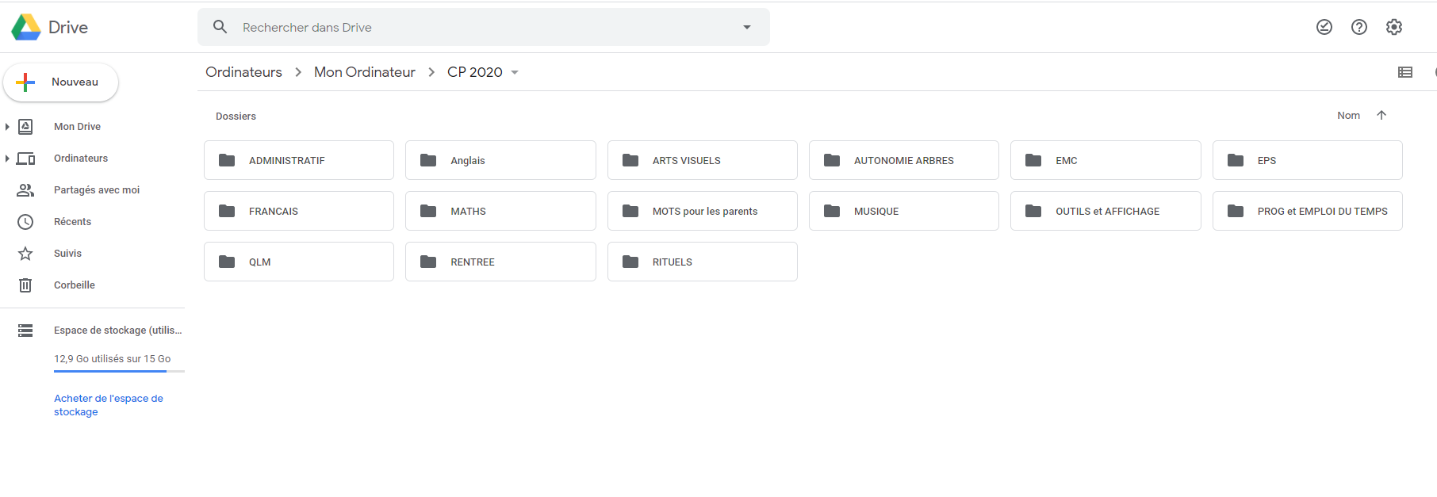
Task: Switch to list view layout icon
Action: pos(1404,72)
